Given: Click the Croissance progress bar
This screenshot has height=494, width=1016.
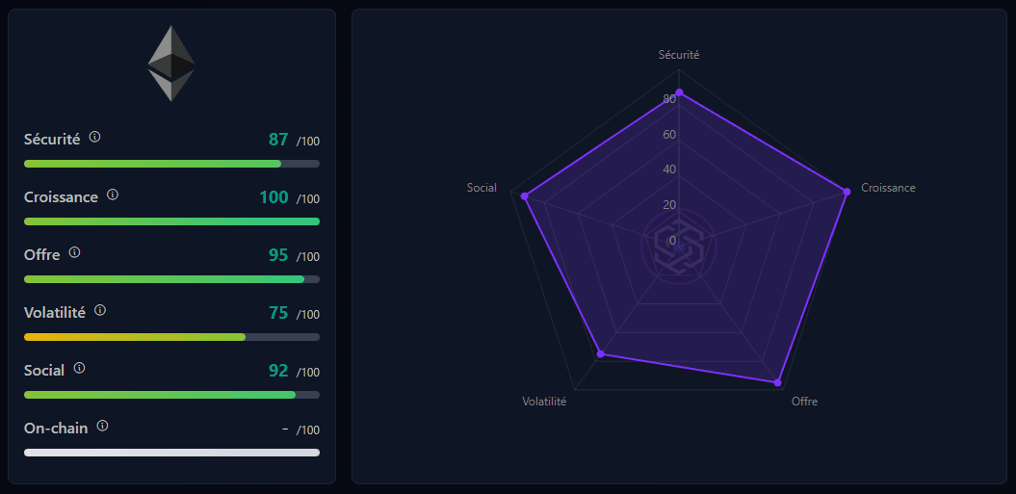Looking at the screenshot, I should point(171,221).
